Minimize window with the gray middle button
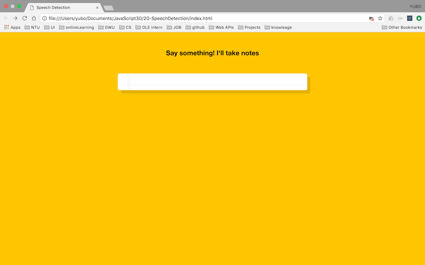425x265 pixels. 13,6
